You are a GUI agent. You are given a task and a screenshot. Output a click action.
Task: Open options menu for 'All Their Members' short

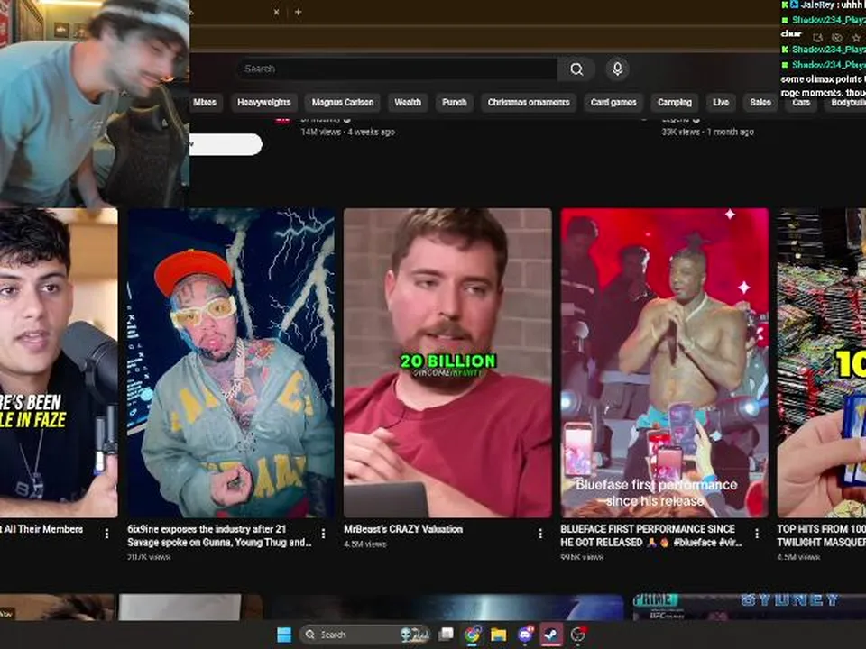[x=106, y=533]
